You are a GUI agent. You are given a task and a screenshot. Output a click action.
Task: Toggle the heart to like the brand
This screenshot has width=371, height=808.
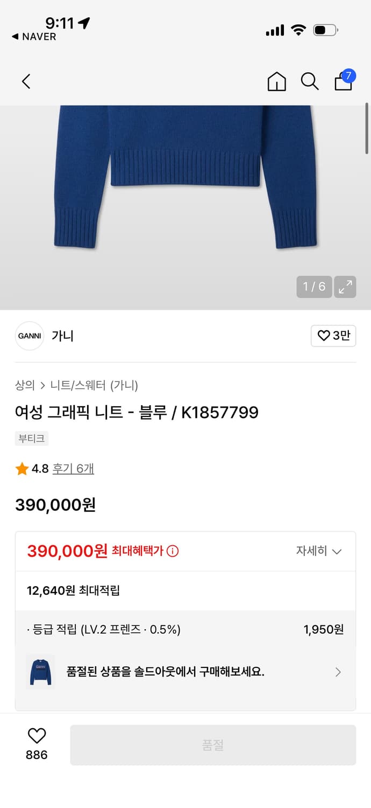tap(333, 336)
